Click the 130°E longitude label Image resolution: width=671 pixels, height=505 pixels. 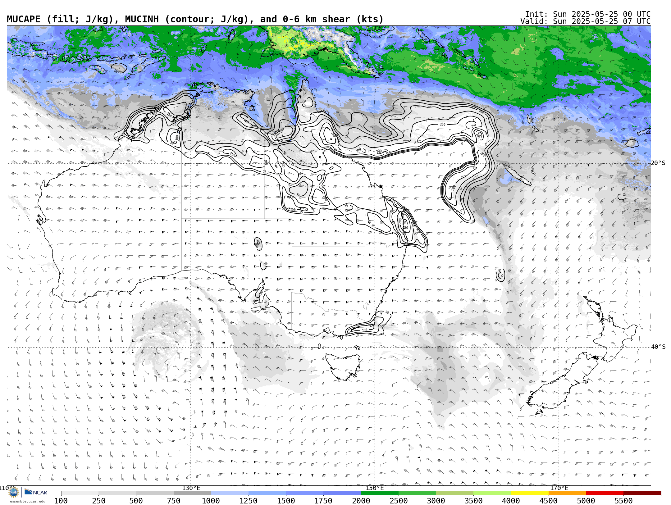tap(191, 488)
